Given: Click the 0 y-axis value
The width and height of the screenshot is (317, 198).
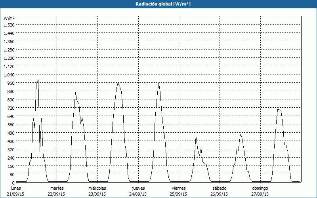Looking at the screenshot, I should click(13, 183).
